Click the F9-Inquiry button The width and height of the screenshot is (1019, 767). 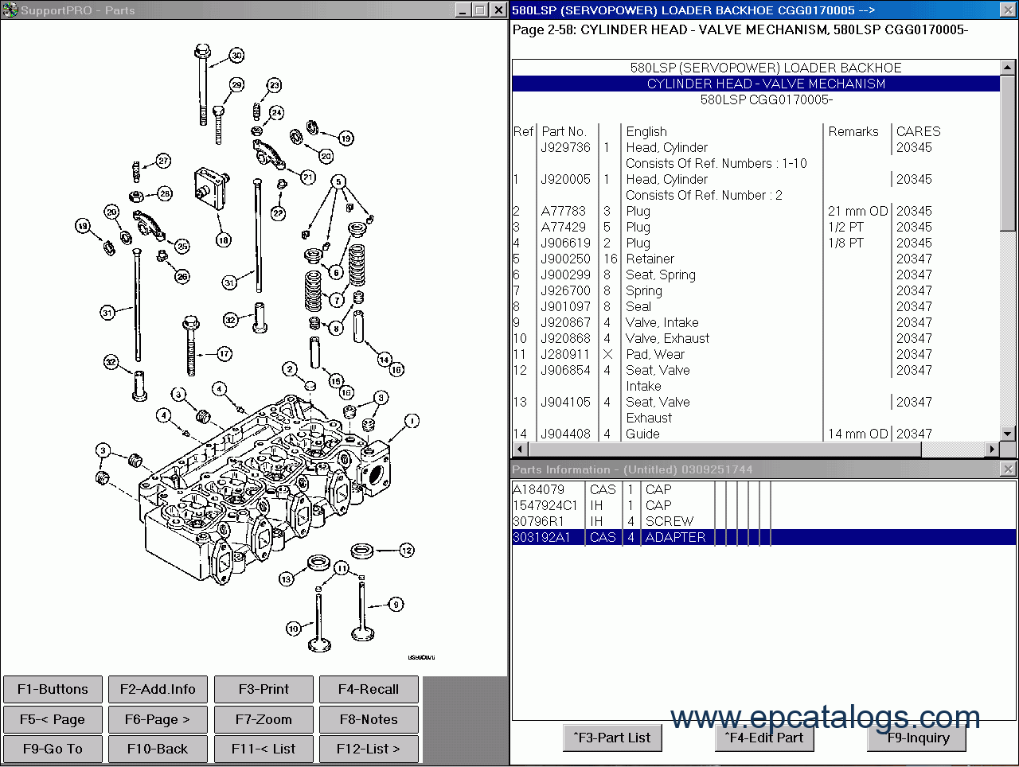click(916, 738)
